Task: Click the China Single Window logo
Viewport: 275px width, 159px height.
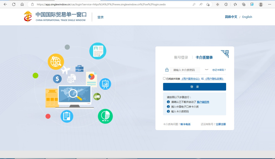Action: coord(55,16)
